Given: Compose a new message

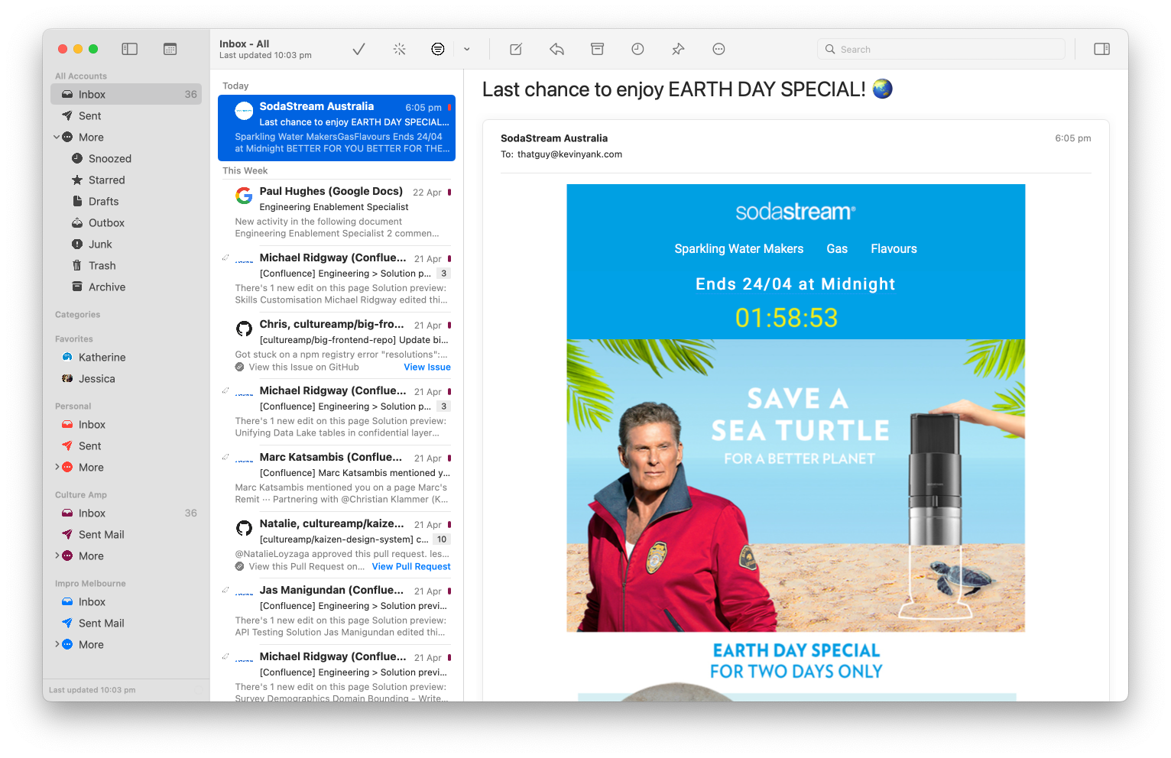Looking at the screenshot, I should tap(516, 49).
